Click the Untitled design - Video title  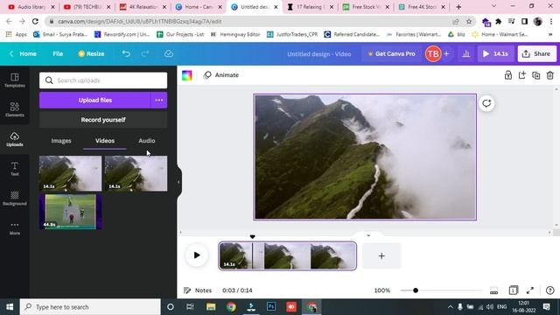click(x=318, y=54)
